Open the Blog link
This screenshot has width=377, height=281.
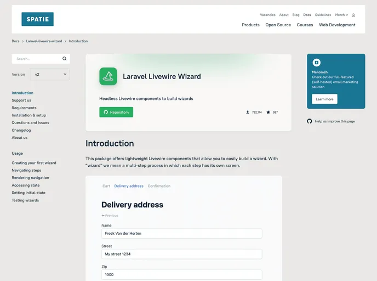coord(296,15)
